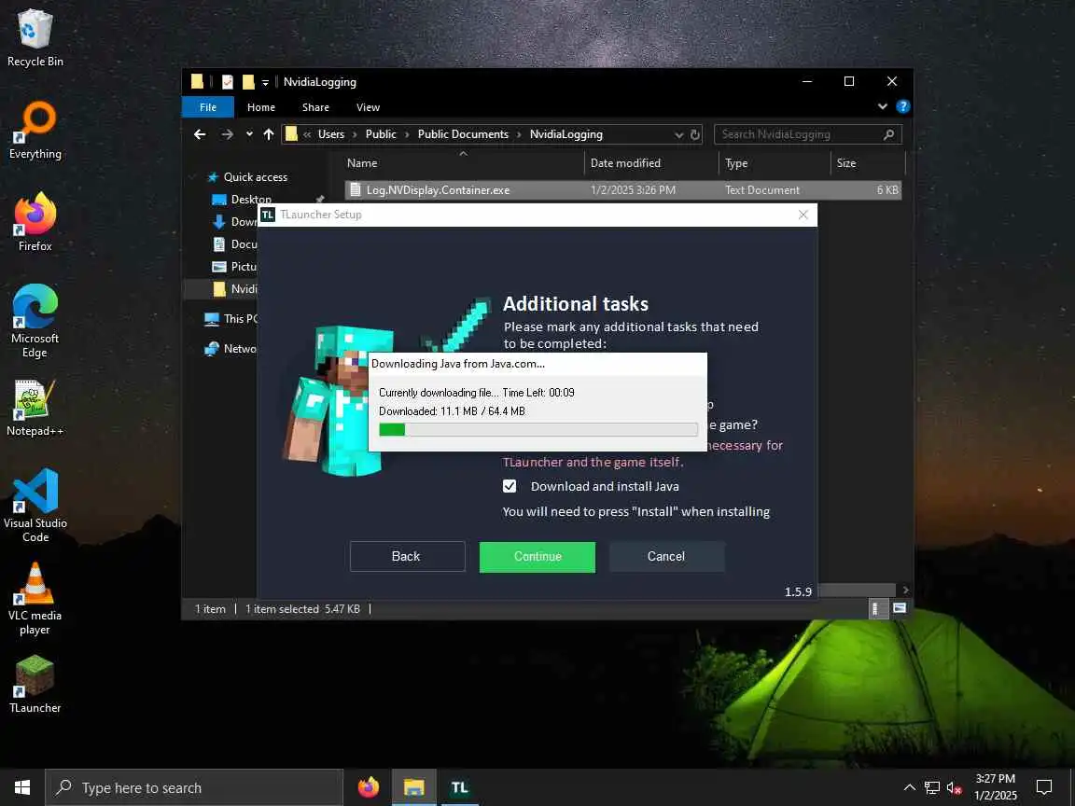Viewport: 1075px width, 806px height.
Task: Open the notification center icon
Action: 1044,786
